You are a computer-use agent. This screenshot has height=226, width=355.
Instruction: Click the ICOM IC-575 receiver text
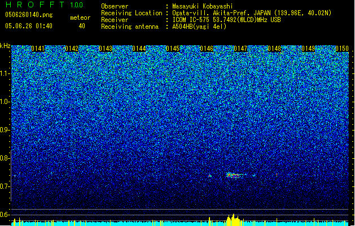[x=226, y=20]
